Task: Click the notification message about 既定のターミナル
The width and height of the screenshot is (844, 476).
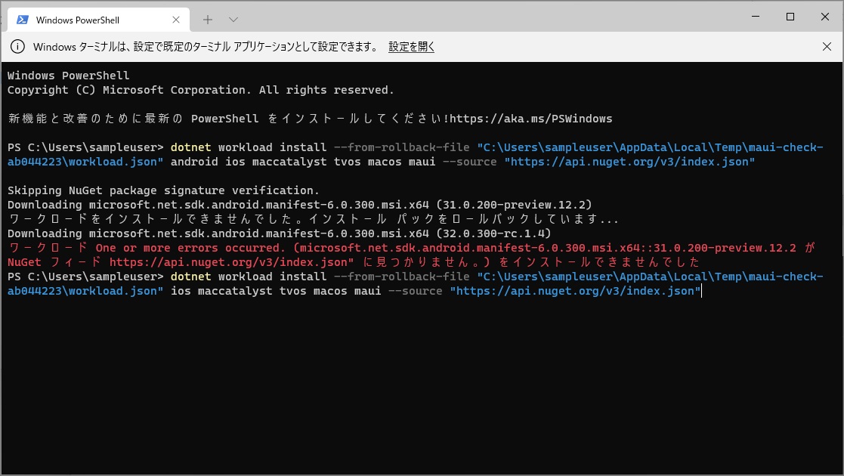Action: tap(206, 47)
